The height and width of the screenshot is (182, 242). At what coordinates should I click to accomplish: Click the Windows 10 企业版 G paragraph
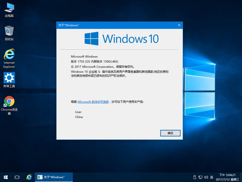[x=120, y=74]
